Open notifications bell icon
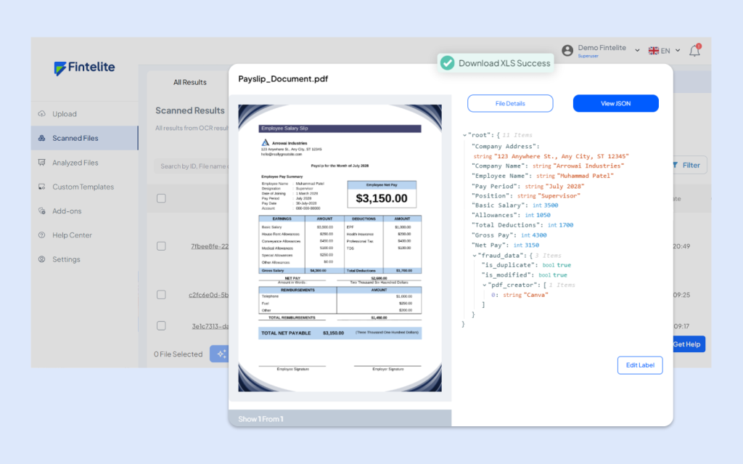The width and height of the screenshot is (743, 464). click(x=694, y=51)
